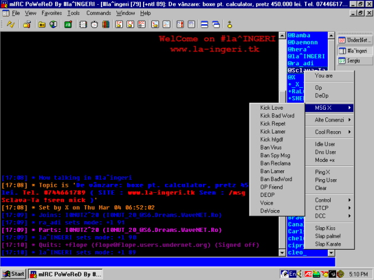
Task: Click the speaker volume tray icon
Action: 300,274
